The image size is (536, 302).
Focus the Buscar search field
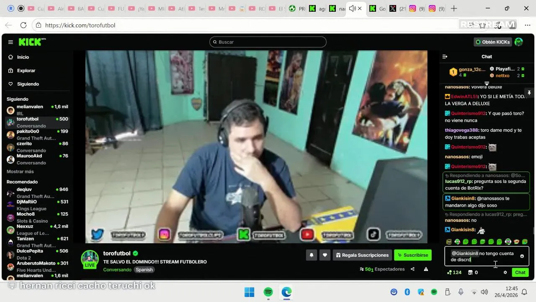268,42
